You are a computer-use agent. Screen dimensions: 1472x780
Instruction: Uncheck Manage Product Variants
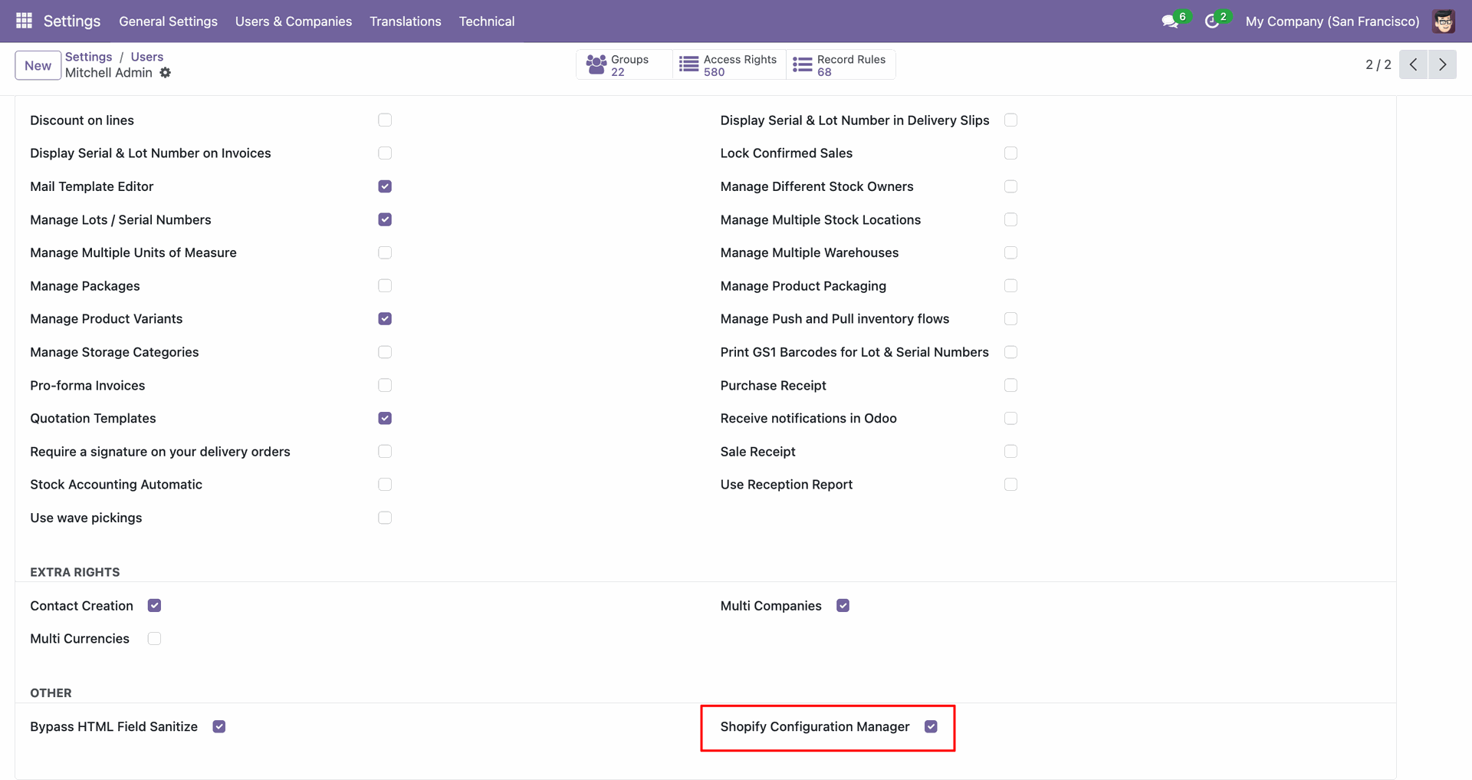(385, 319)
